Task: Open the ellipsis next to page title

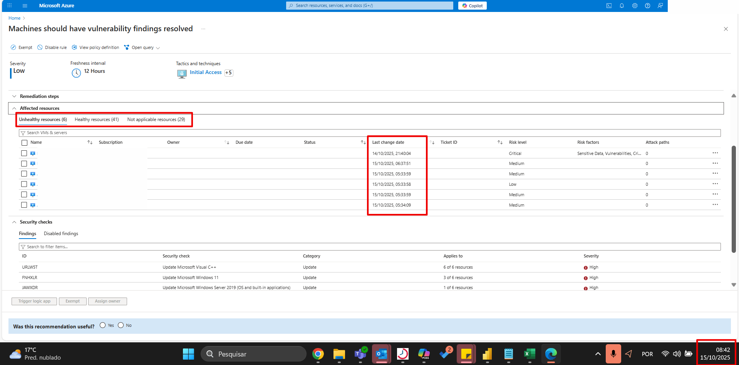Action: point(203,29)
